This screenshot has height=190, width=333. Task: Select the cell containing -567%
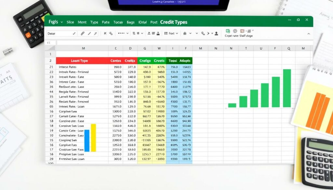[x=159, y=82]
